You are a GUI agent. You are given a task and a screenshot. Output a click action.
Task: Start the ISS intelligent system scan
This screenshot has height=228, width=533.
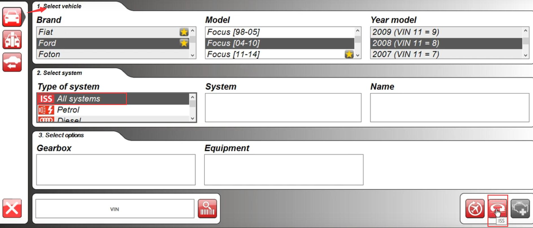point(498,209)
